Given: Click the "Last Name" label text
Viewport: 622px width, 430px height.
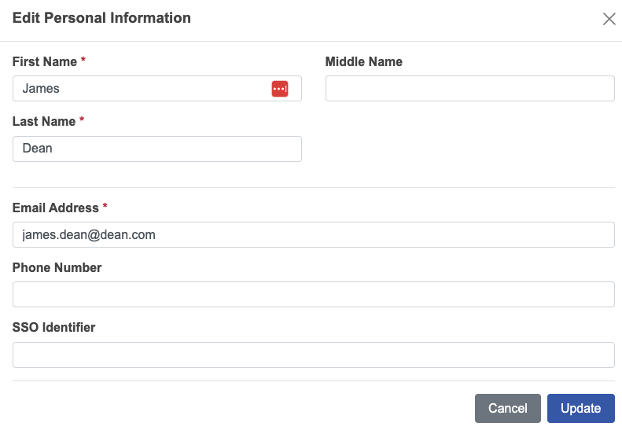Looking at the screenshot, I should coord(44,122).
